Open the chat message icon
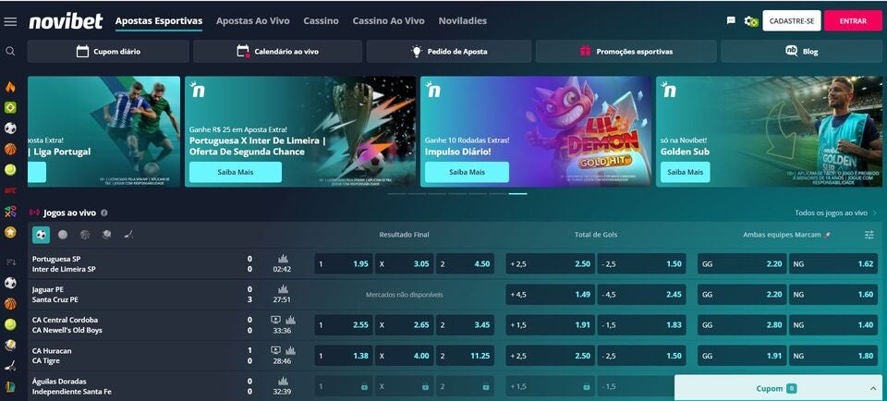887x401 pixels. [731, 20]
